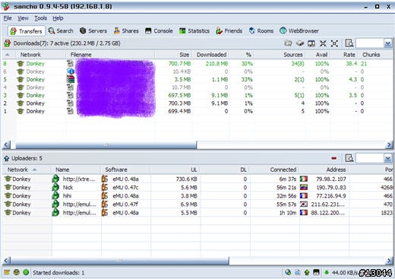Image resolution: width=395 pixels, height=279 pixels.
Task: Open the View menu
Action: [x=23, y=18]
